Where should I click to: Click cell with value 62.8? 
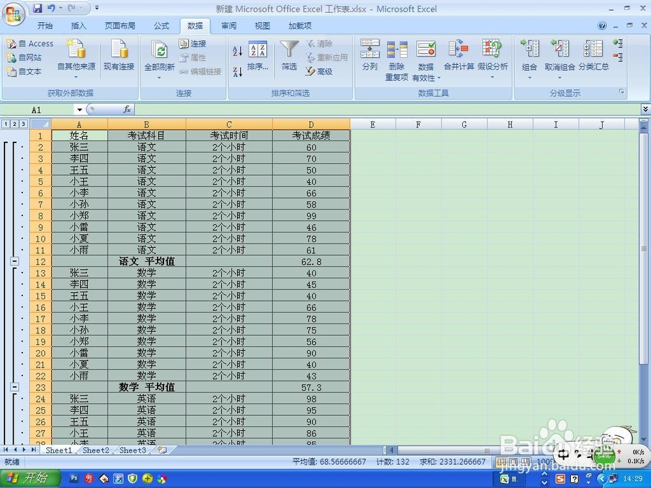[x=311, y=262]
